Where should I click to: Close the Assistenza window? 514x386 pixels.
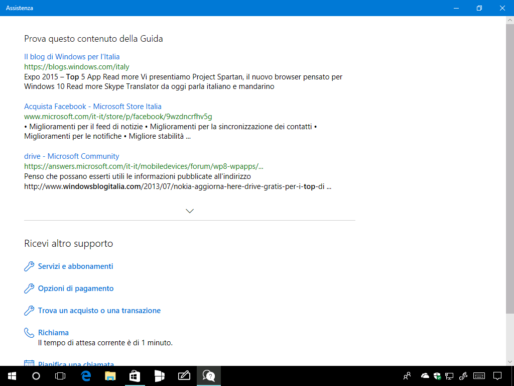tap(502, 8)
